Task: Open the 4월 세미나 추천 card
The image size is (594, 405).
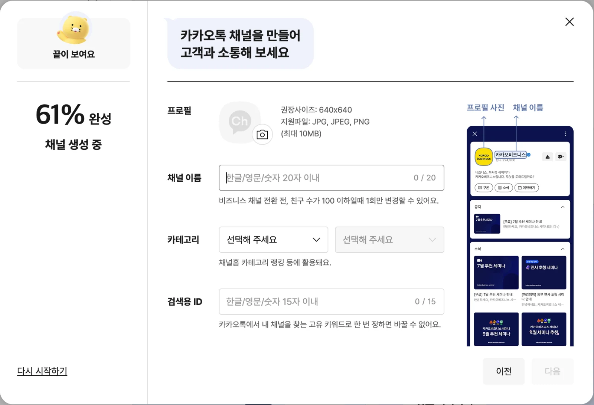Action: pyautogui.click(x=544, y=329)
